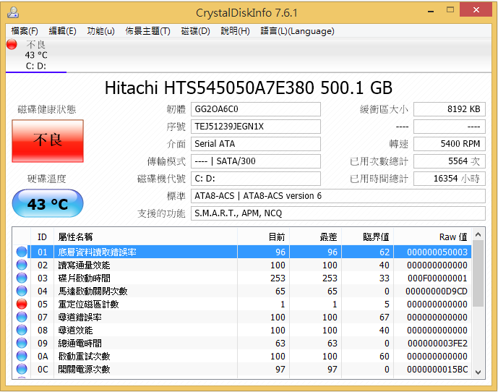Screen dimensions: 498x392
Task: Click blue status circle for attribute 0C
Action: pyautogui.click(x=22, y=369)
